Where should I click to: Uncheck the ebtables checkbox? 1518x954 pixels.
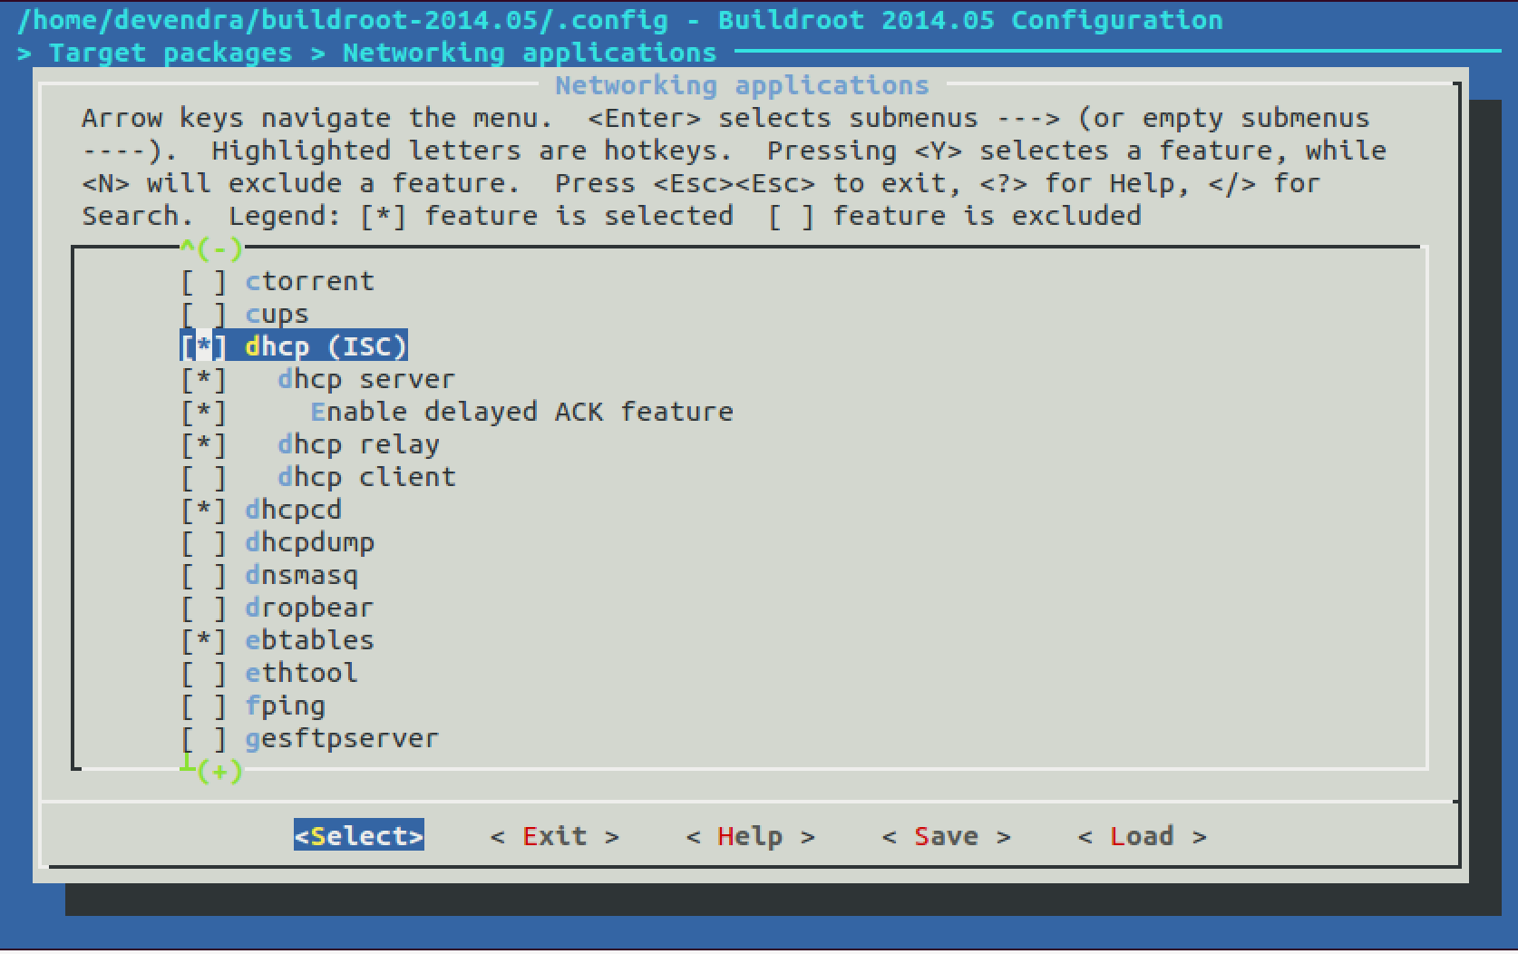pos(203,641)
